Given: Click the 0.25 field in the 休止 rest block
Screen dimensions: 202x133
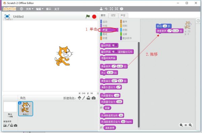Looking at the screenshot, I should pos(110,73).
